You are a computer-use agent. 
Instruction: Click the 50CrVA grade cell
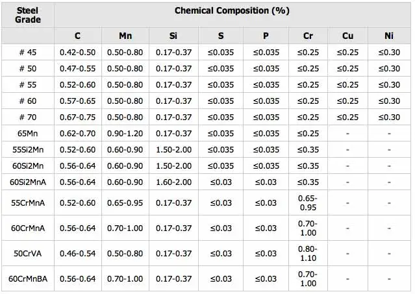[27, 254]
